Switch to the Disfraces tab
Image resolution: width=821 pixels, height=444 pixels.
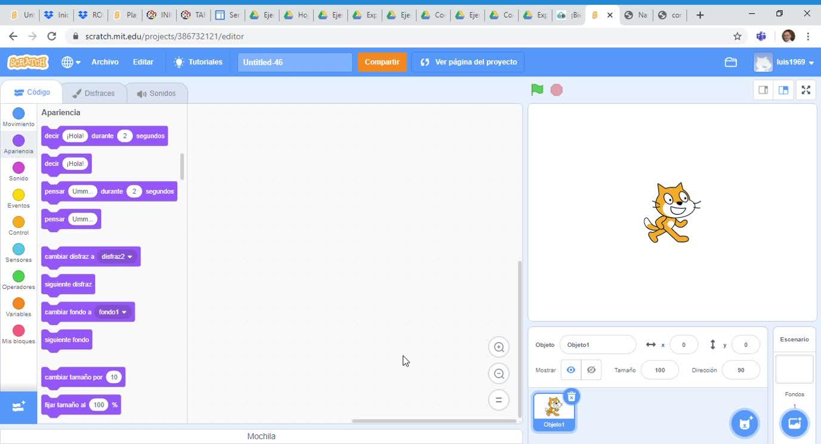click(94, 93)
